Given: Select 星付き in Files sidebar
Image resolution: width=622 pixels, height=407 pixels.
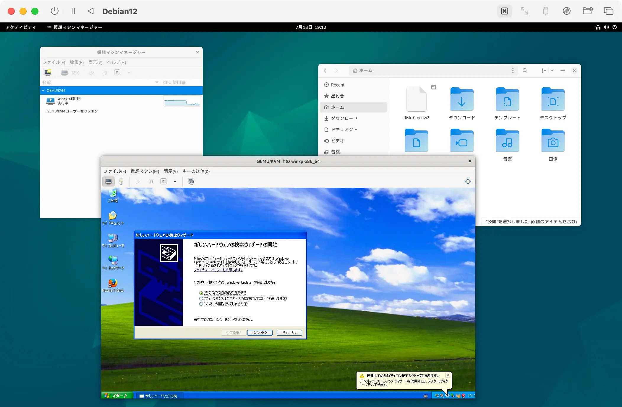Looking at the screenshot, I should 354,96.
